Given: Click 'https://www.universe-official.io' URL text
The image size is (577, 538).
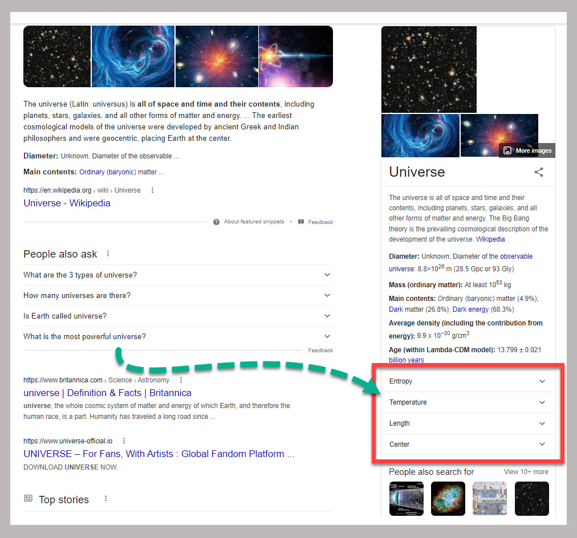Looking at the screenshot, I should pyautogui.click(x=68, y=441).
